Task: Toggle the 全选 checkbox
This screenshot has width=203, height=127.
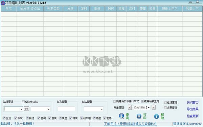Action: click(4, 118)
